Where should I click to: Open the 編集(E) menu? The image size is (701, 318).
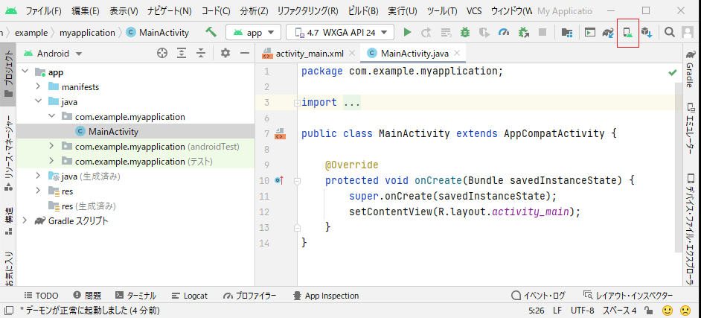point(85,10)
